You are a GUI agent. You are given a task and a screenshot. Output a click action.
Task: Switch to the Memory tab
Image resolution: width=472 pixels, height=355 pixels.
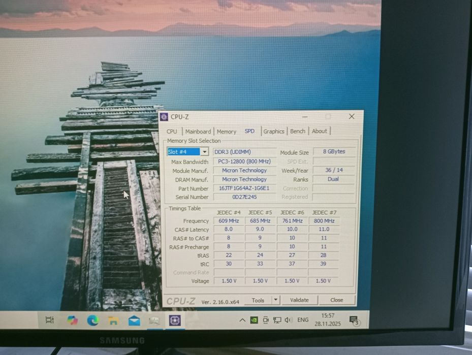(x=227, y=132)
